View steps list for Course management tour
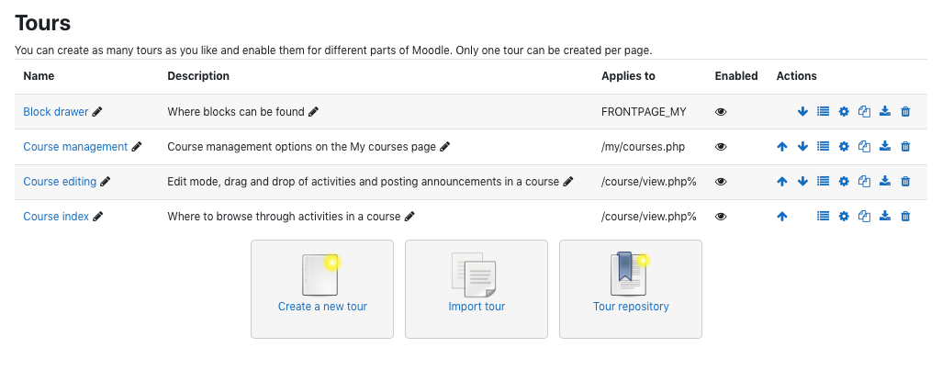The width and height of the screenshot is (942, 370). pyautogui.click(x=823, y=147)
